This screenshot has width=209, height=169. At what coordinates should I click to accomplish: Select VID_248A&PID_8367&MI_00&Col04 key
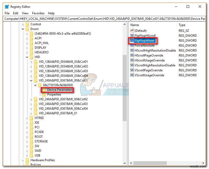click(63, 109)
